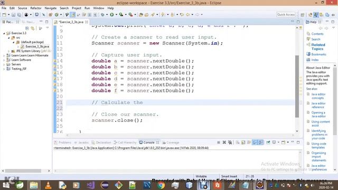Toggle Show Whitespace Characters in toolbar
Viewport: 338px width, 190px height.
[x=95, y=15]
